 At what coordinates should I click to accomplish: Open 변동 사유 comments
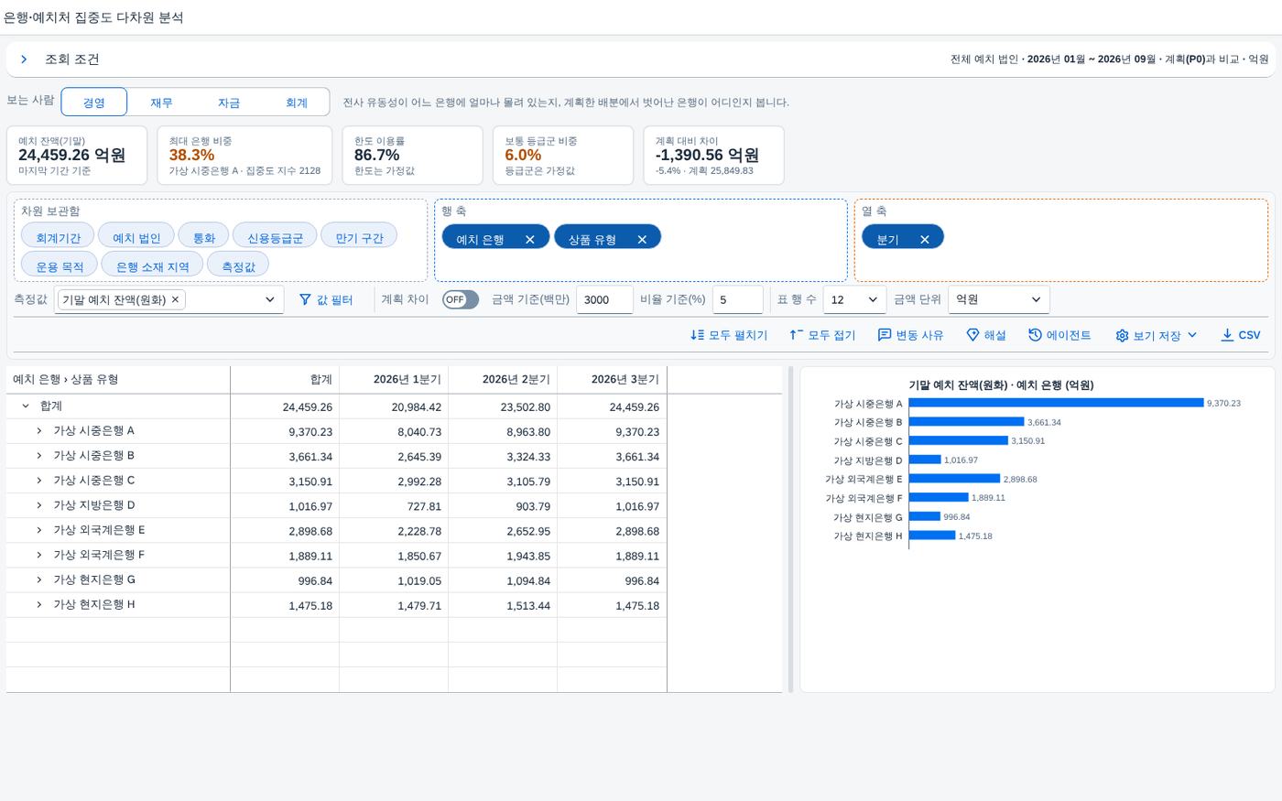pos(910,335)
